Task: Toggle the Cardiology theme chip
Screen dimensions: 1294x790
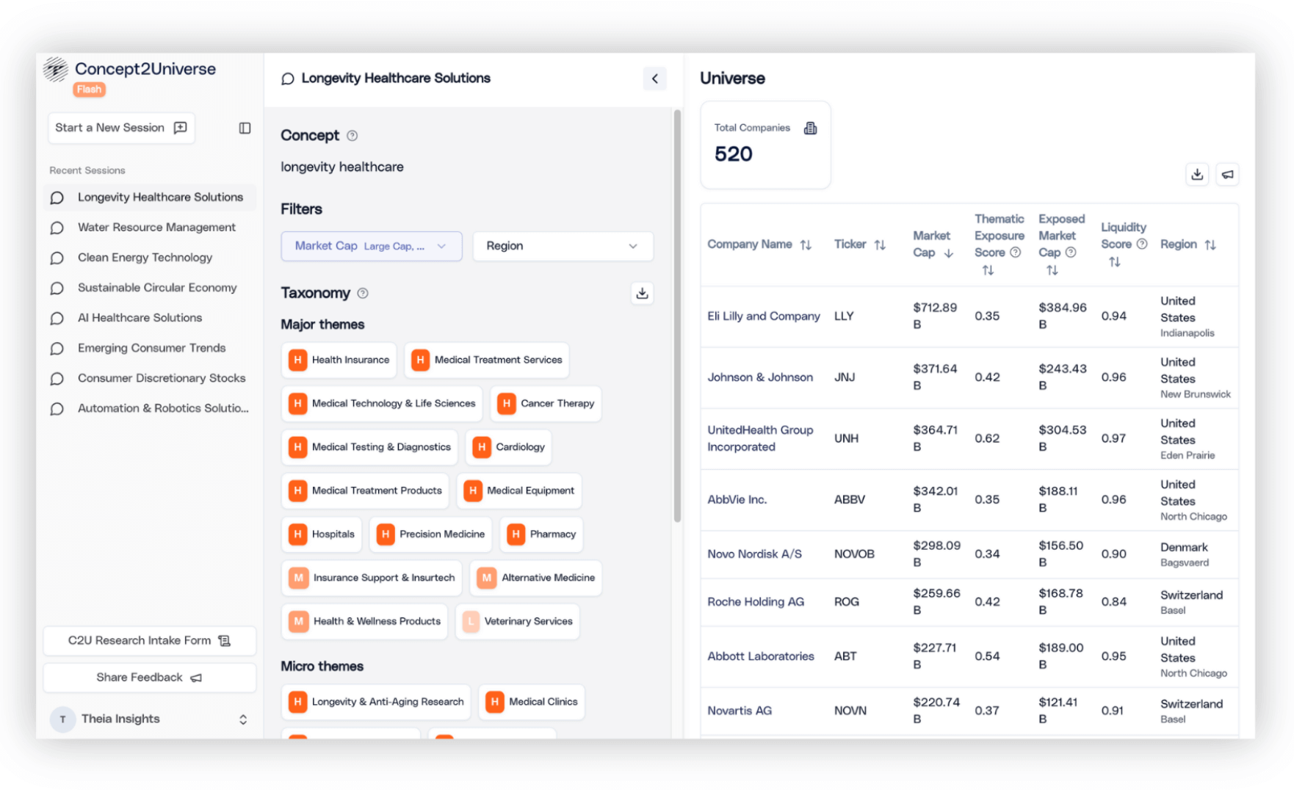Action: coord(508,447)
